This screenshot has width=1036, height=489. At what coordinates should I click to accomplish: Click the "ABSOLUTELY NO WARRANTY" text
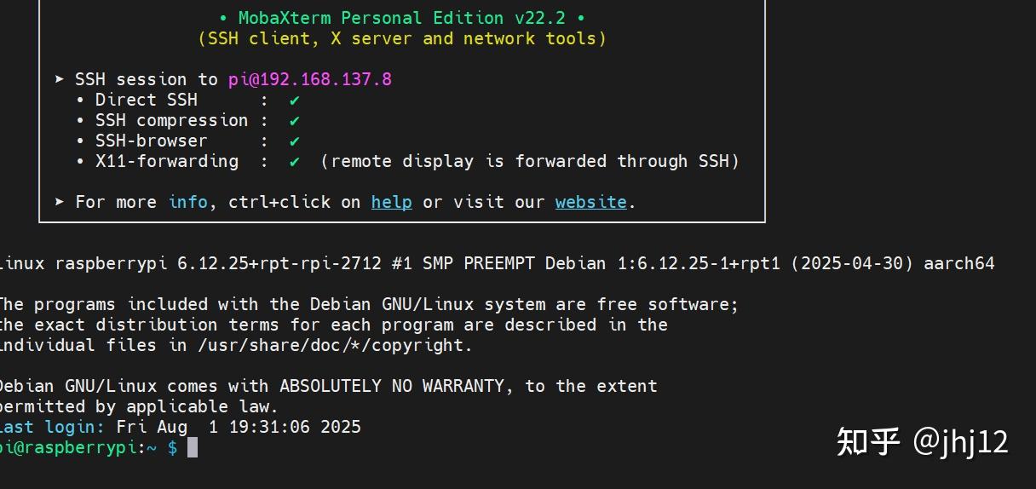coord(392,386)
